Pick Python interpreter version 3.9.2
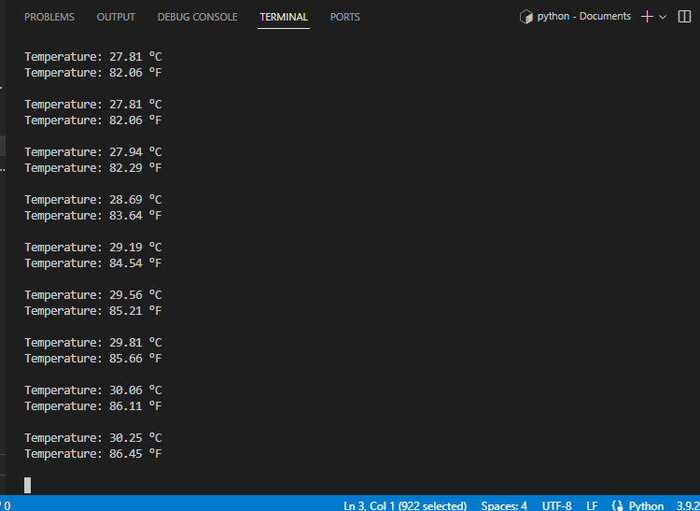700x511 pixels. coord(687,505)
